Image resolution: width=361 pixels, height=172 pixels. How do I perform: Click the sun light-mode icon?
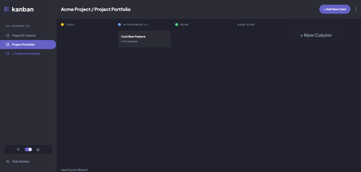[x=18, y=149]
